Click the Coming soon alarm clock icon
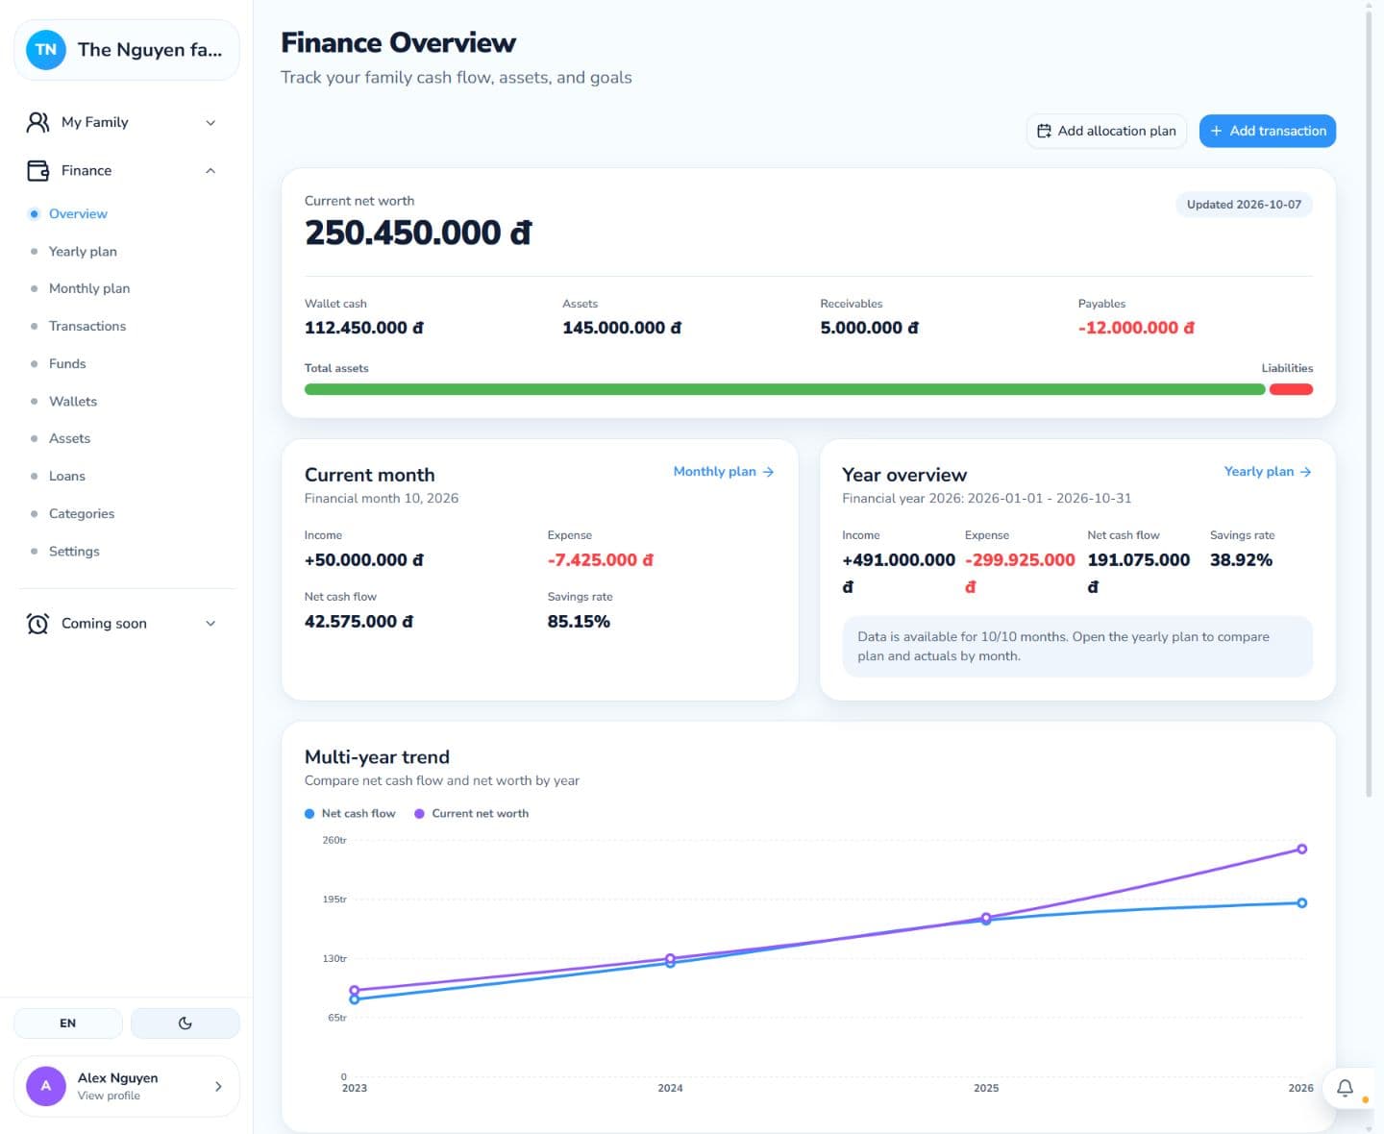This screenshot has width=1384, height=1134. coord(37,624)
